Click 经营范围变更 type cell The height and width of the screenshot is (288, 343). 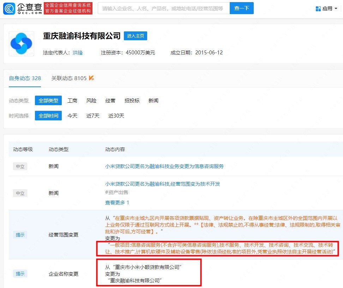click(64, 235)
